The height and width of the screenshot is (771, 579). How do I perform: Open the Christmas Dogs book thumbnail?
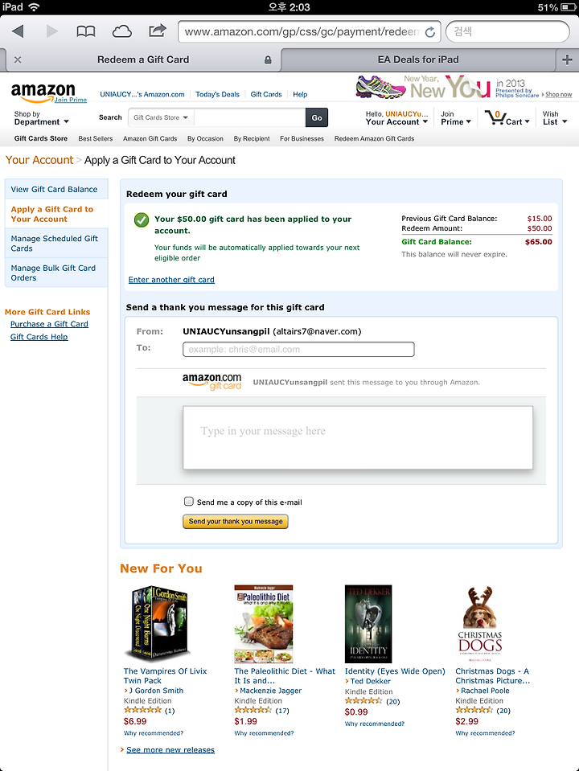479,624
